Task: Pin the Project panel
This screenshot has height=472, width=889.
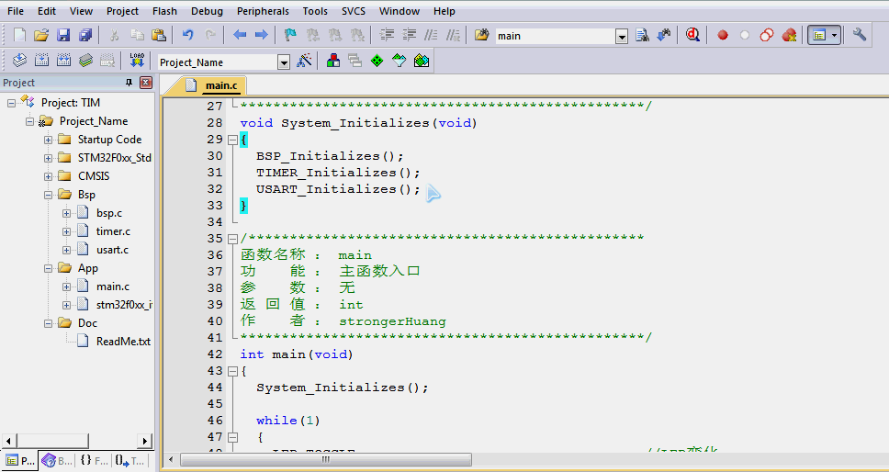Action: coord(129,83)
